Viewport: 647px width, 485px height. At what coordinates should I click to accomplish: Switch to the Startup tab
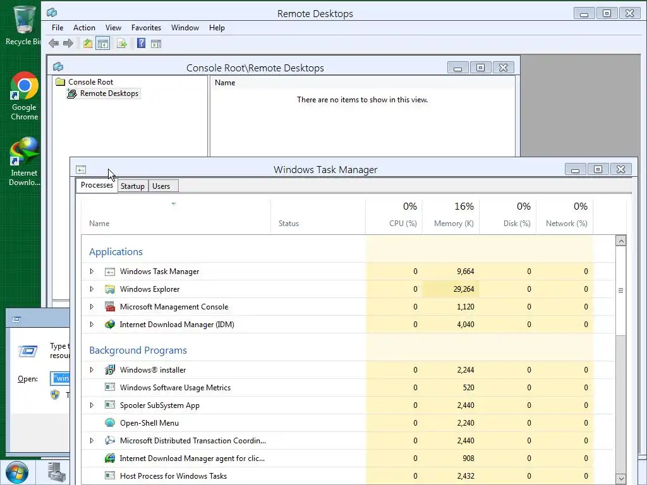pos(133,186)
